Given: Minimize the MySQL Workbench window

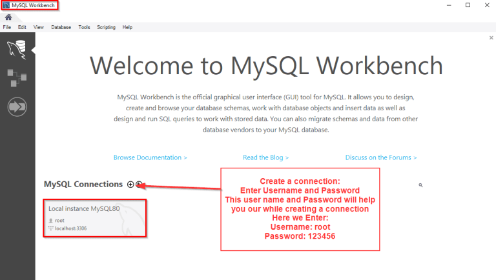Looking at the screenshot, I should pos(449,5).
